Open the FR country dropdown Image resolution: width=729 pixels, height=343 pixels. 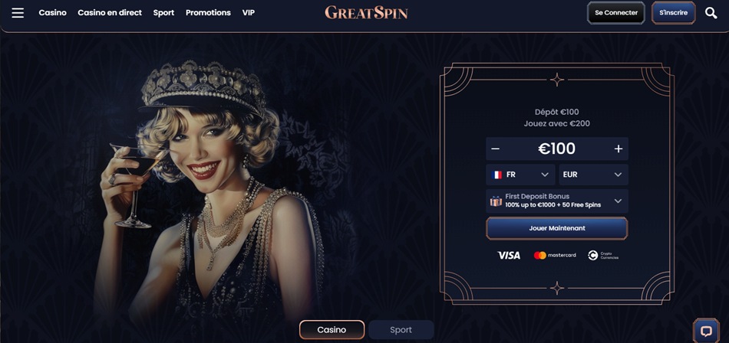(x=520, y=175)
